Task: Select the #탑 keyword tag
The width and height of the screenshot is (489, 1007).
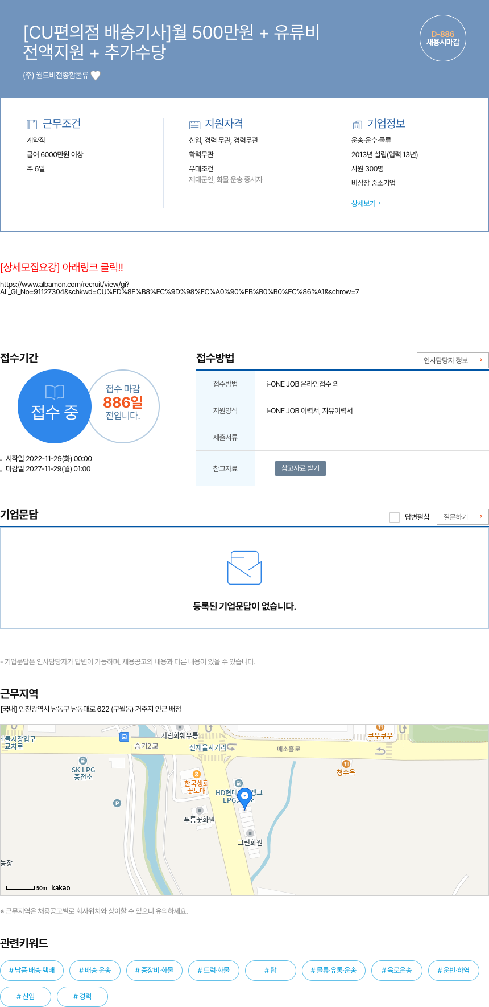Action: [x=271, y=970]
